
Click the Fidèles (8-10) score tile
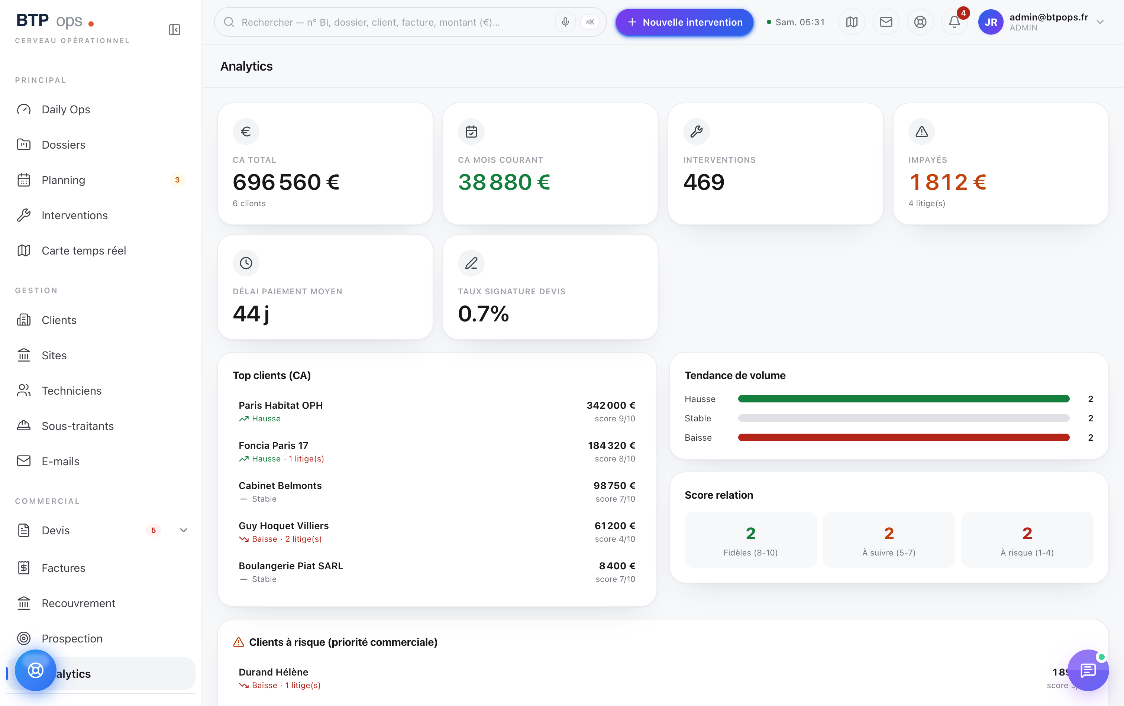click(x=750, y=540)
